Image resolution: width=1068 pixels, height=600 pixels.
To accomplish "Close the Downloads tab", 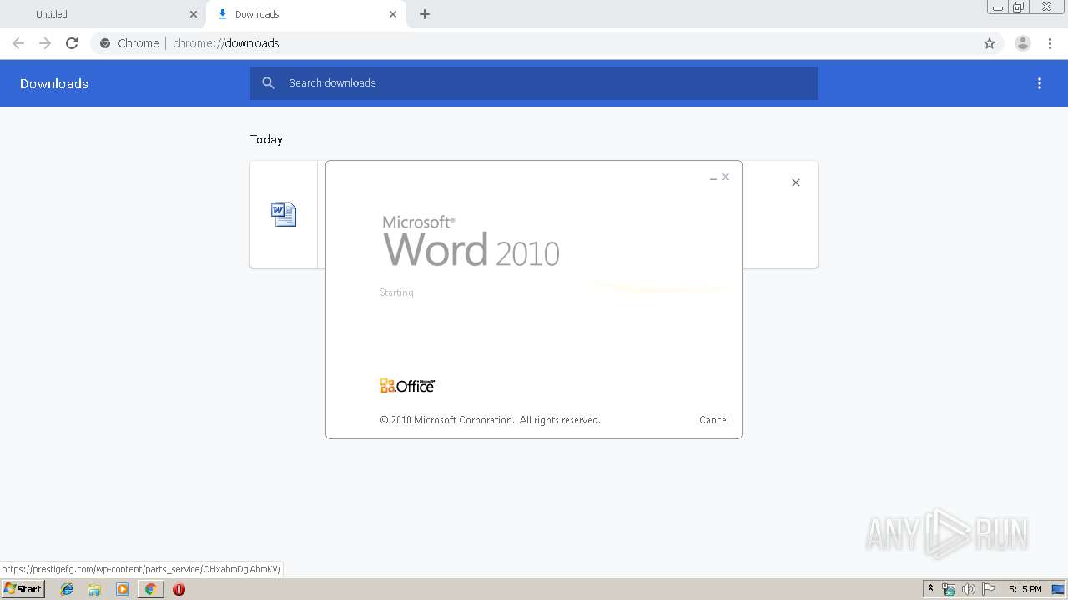I will click(393, 14).
